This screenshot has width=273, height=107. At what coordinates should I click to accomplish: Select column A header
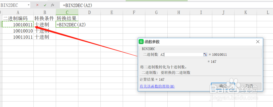(x=18, y=12)
